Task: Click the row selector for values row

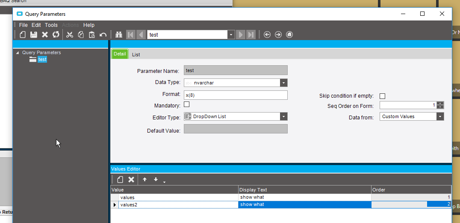Action: pyautogui.click(x=115, y=197)
